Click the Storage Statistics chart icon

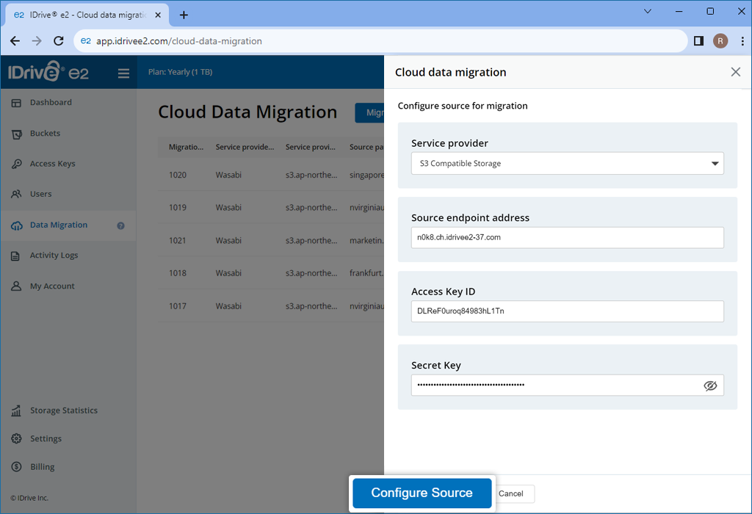[16, 410]
